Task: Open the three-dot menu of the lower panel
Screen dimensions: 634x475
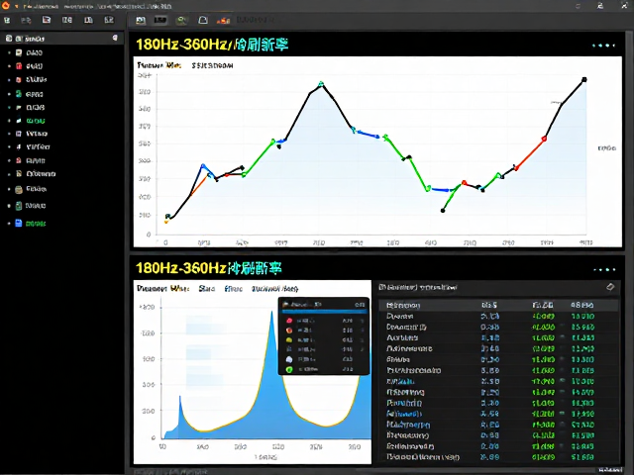Action: point(604,269)
